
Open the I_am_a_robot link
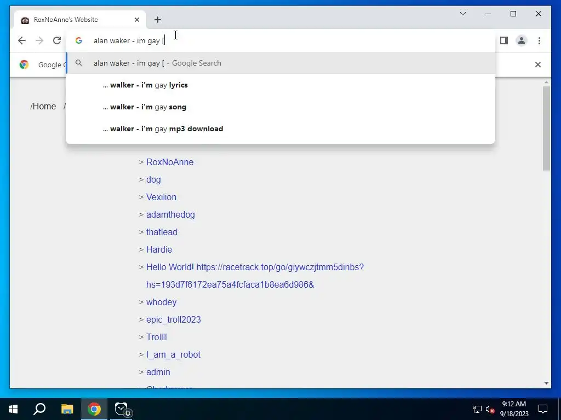coord(174,354)
